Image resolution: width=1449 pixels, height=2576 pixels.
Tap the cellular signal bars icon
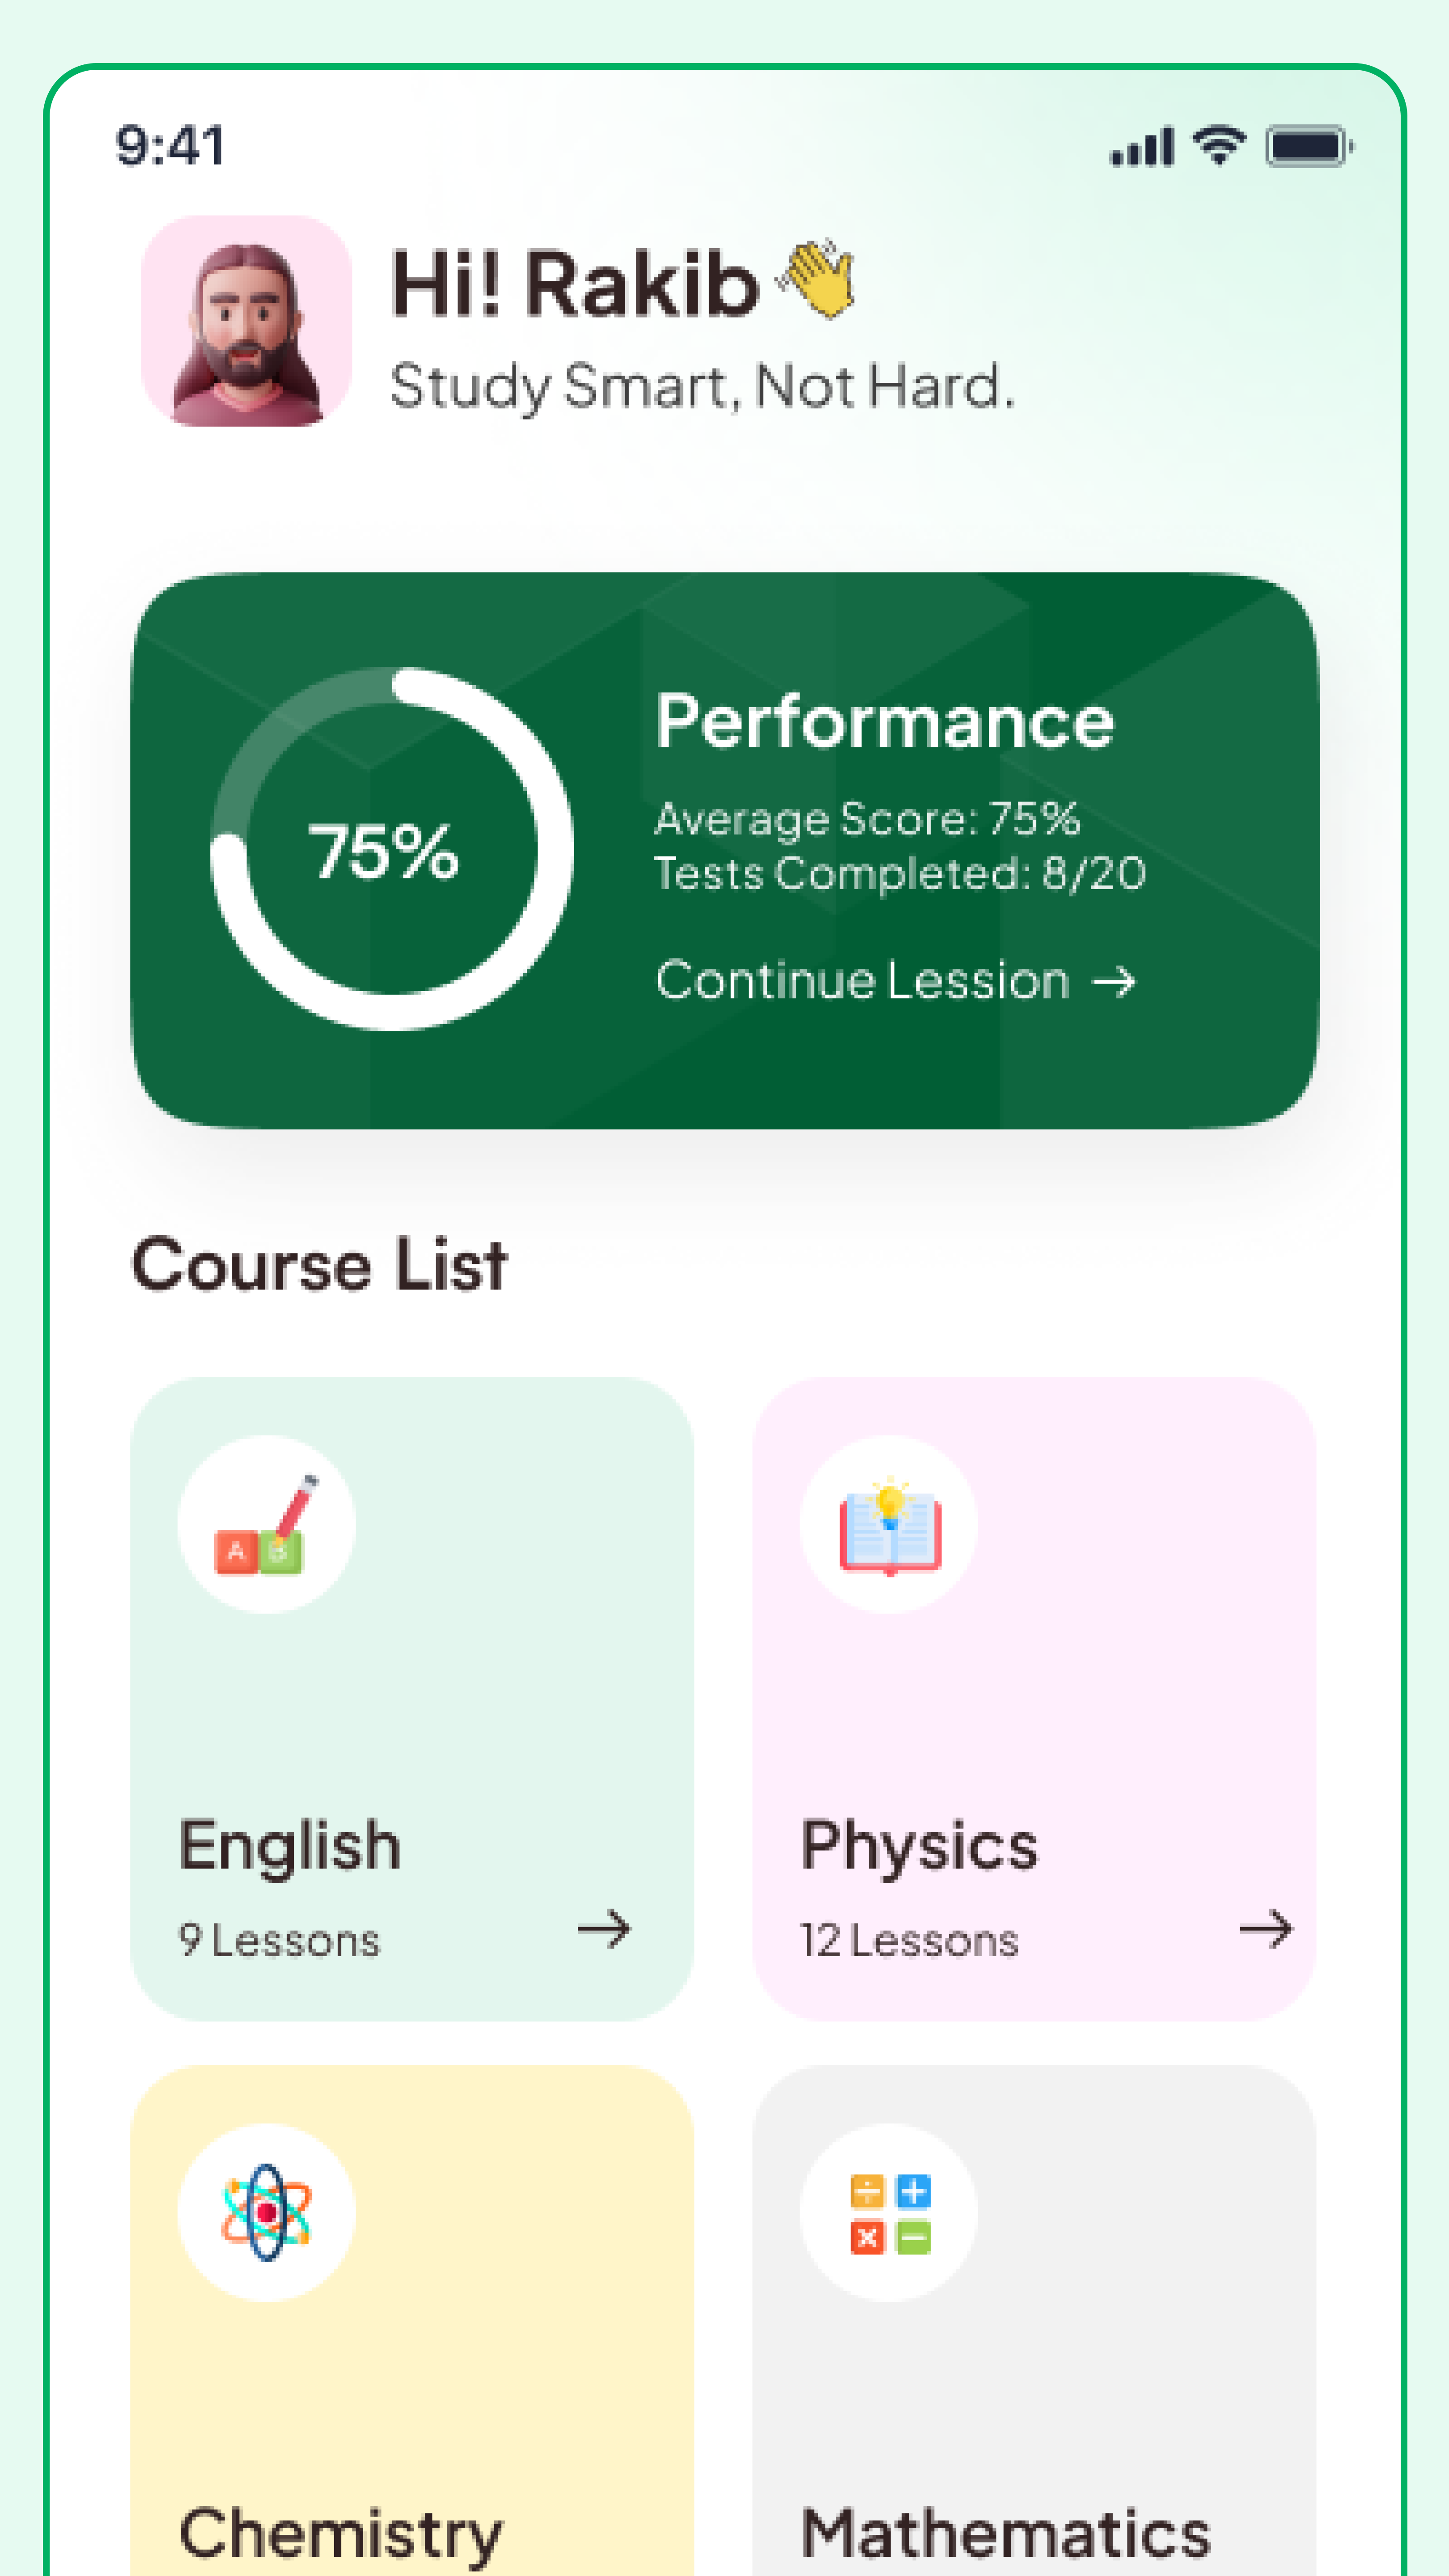click(1142, 145)
